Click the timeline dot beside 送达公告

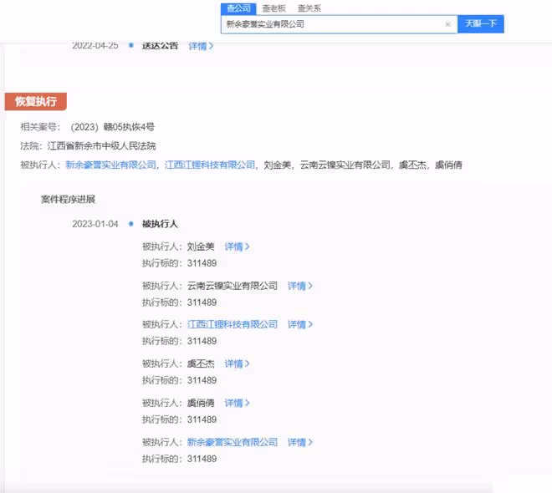click(131, 45)
